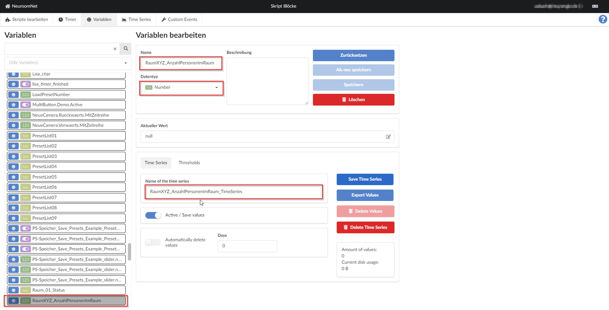Click toggle type icon of MultiButton.Demo.Active

[x=25, y=105]
